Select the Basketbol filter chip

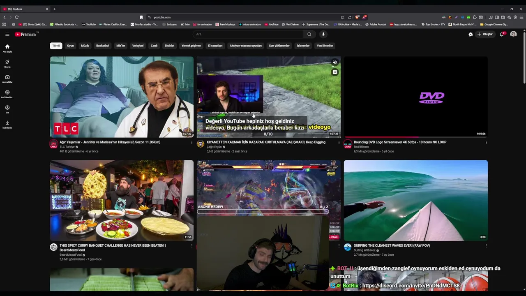[103, 46]
